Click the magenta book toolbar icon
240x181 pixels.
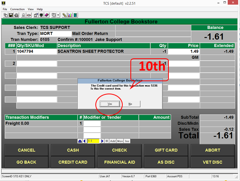coord(47,15)
